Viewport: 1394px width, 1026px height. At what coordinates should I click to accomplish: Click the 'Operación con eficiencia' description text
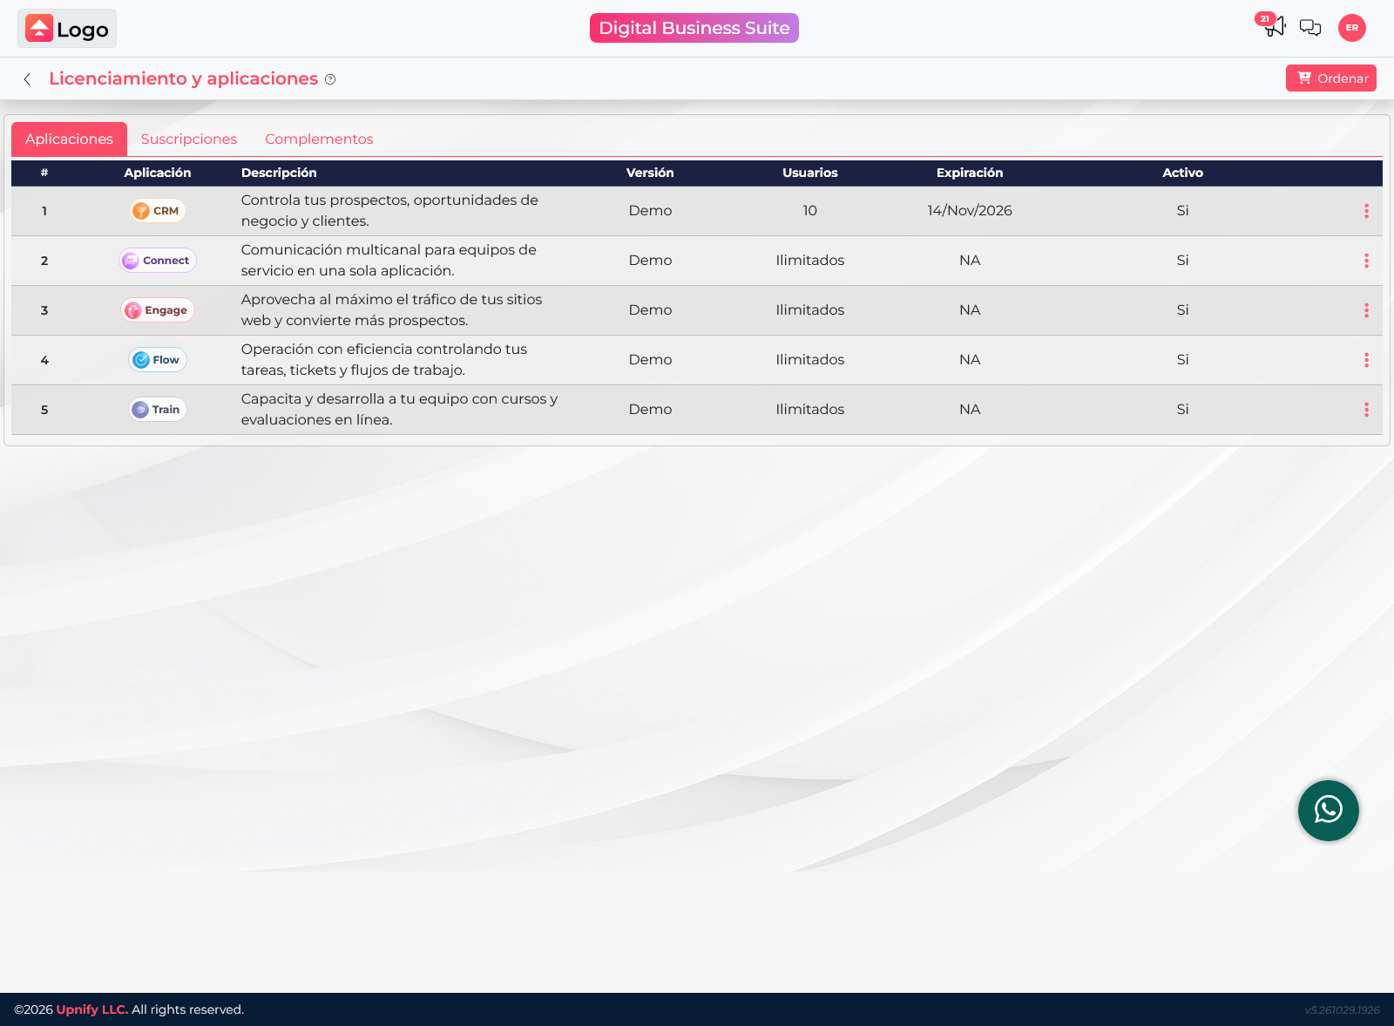click(384, 360)
